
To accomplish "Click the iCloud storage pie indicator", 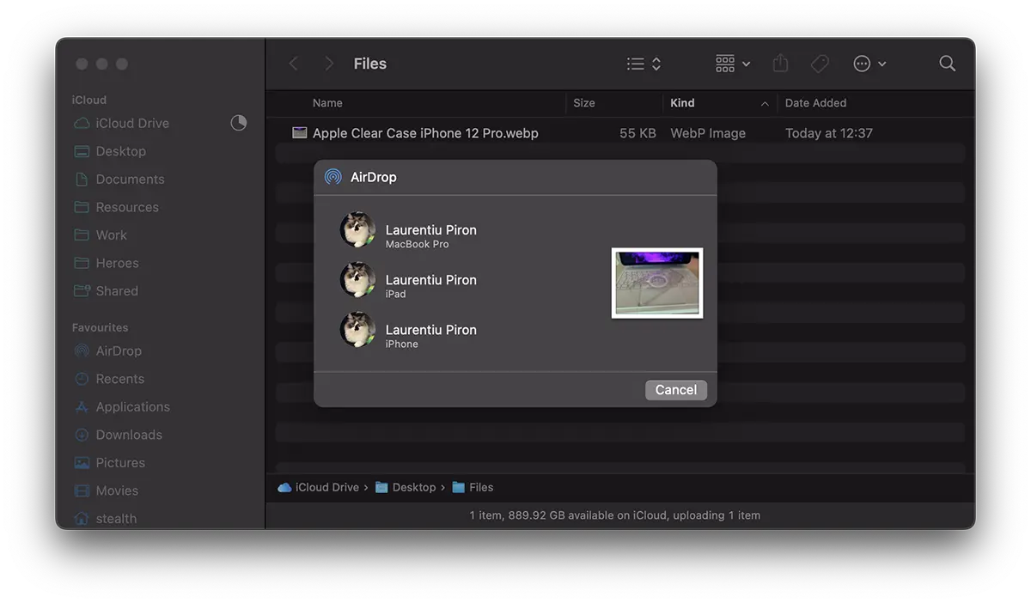I will [239, 123].
